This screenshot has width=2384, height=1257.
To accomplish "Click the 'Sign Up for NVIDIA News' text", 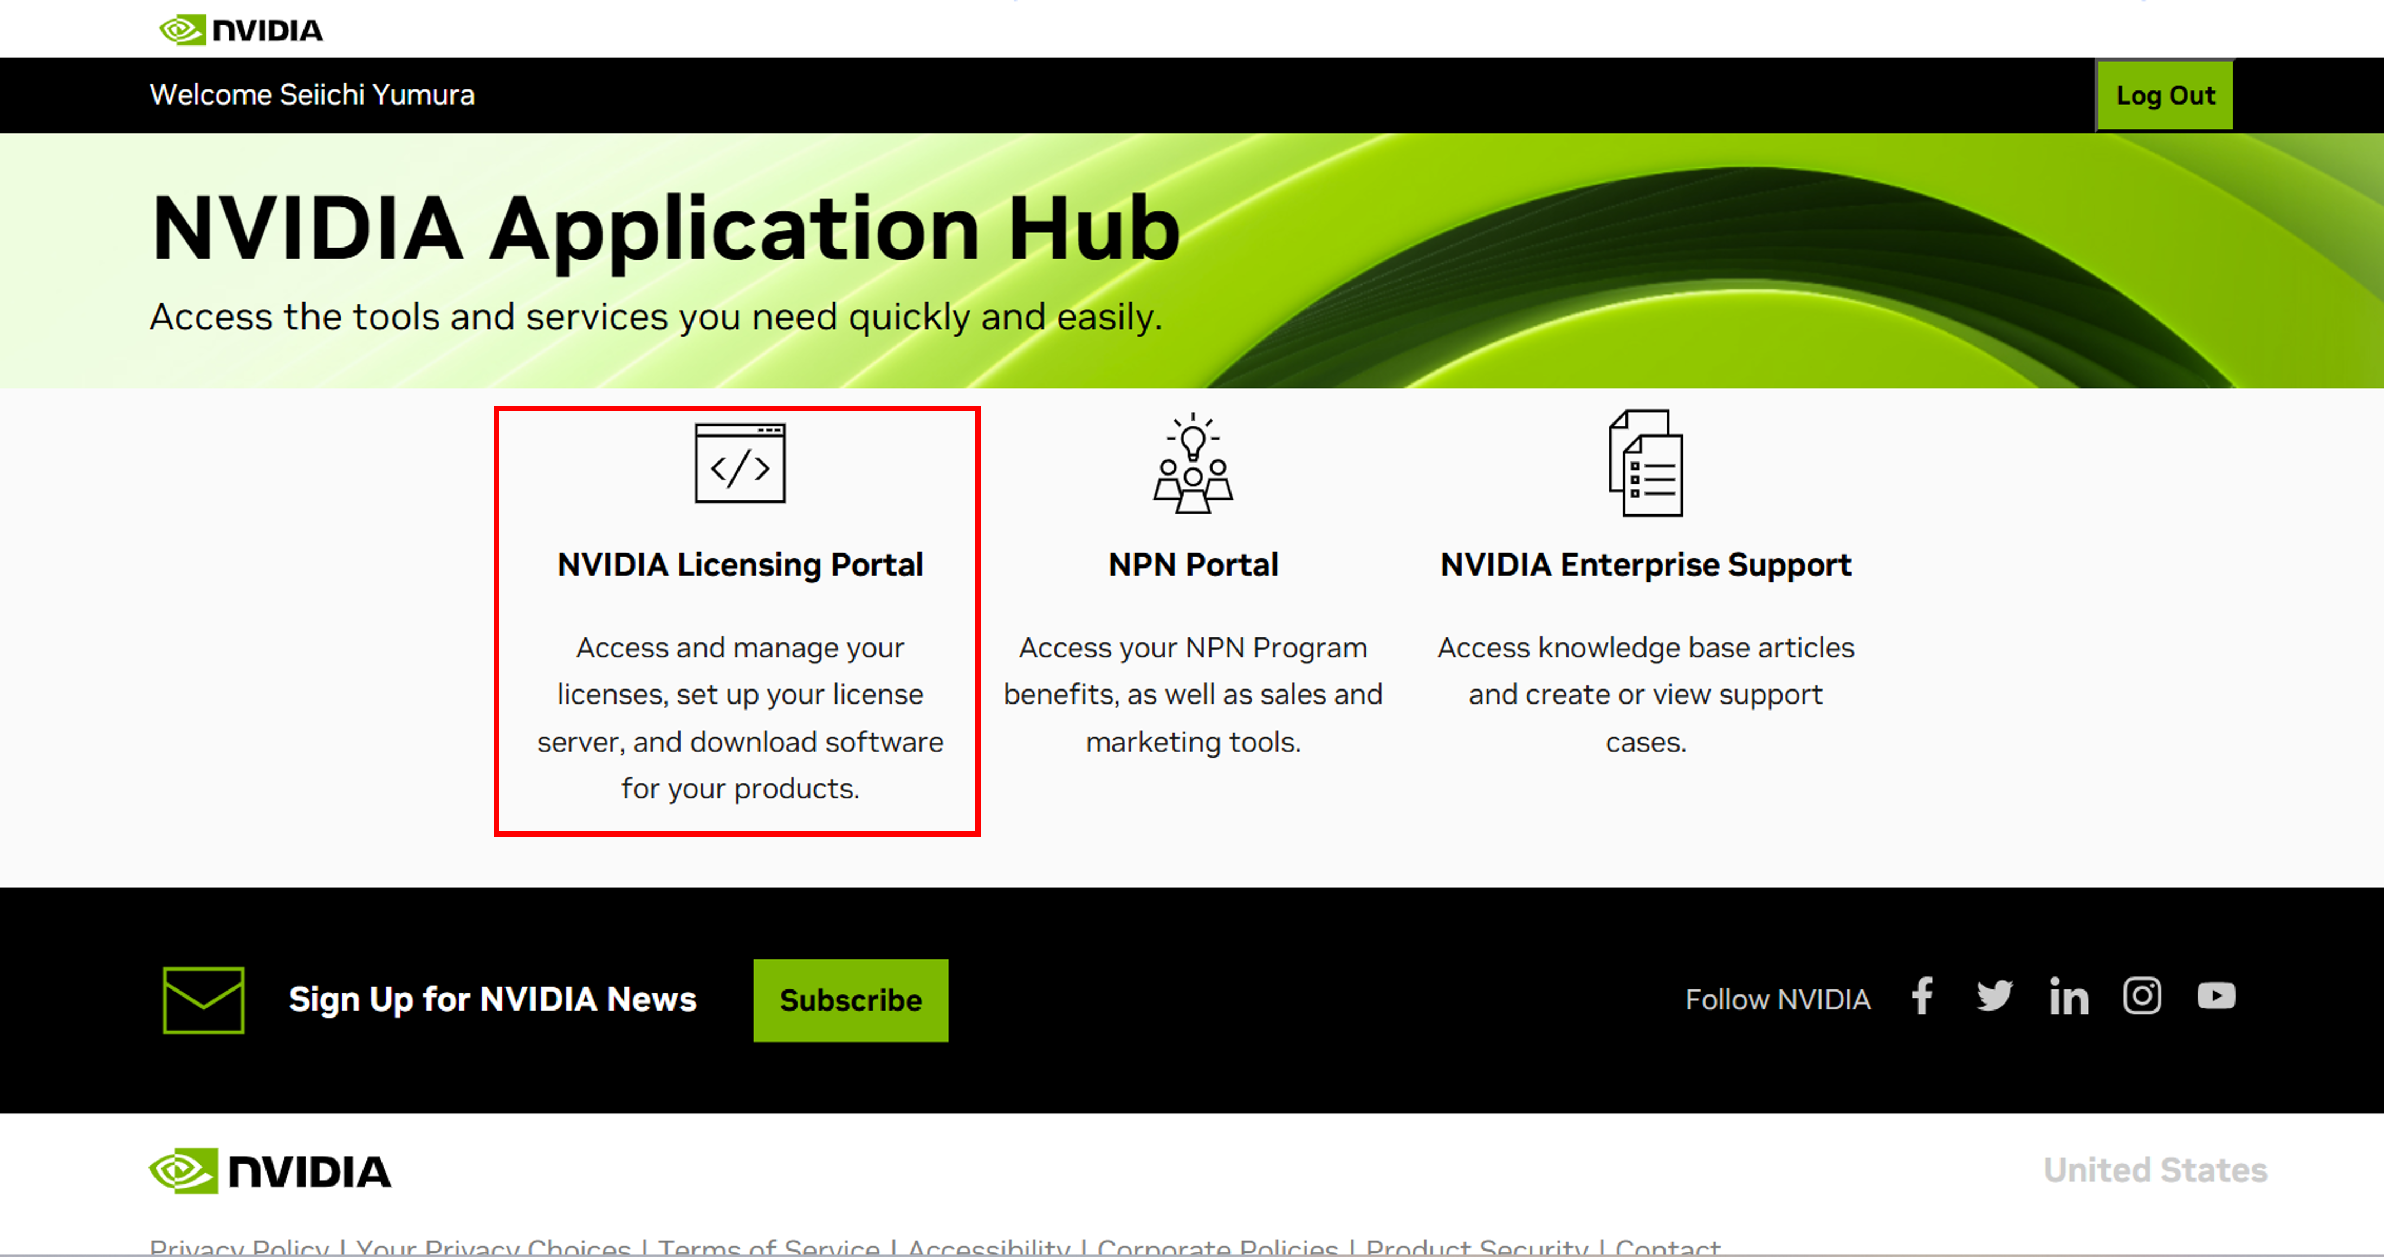I will (x=493, y=1000).
